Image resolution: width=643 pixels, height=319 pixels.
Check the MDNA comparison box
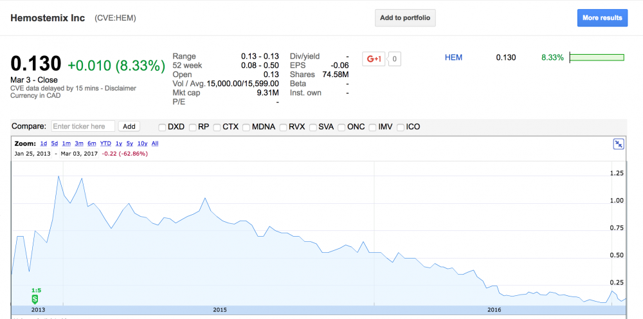pos(246,127)
